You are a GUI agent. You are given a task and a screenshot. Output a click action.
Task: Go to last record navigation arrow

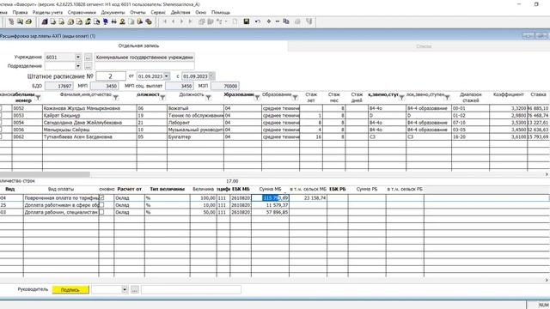(x=190, y=21)
